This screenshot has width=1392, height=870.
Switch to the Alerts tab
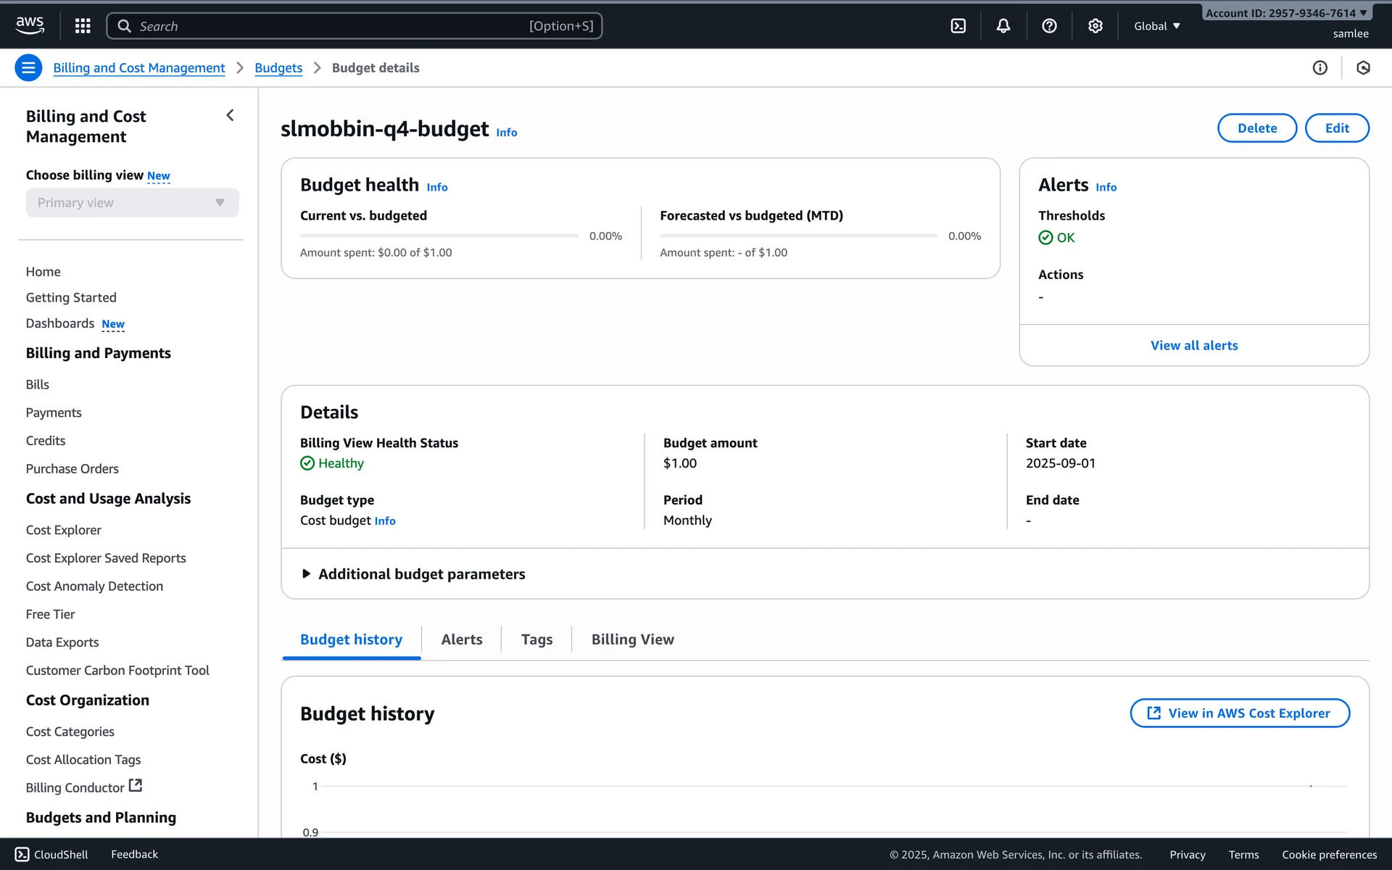(461, 639)
